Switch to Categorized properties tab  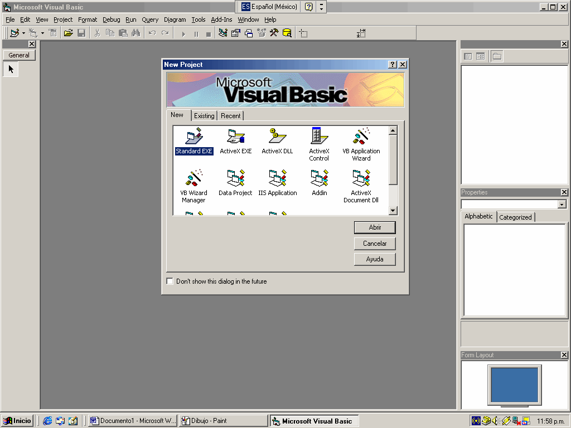coord(515,217)
